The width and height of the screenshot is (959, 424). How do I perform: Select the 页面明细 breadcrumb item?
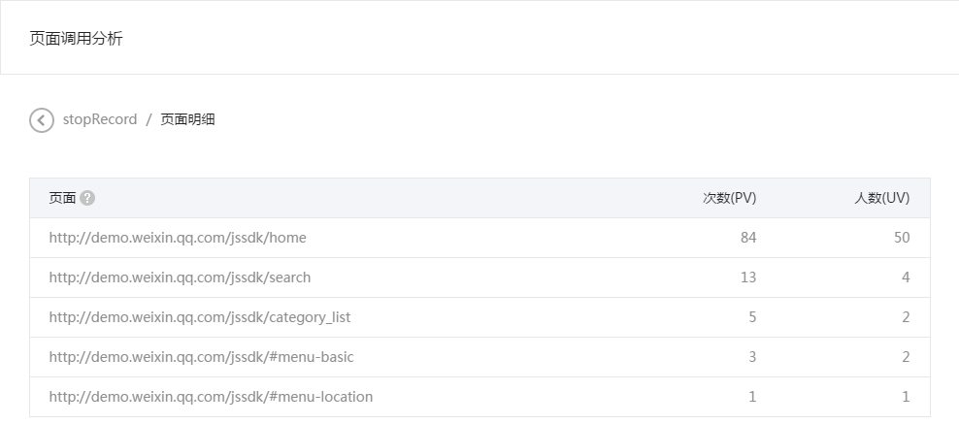(x=187, y=119)
